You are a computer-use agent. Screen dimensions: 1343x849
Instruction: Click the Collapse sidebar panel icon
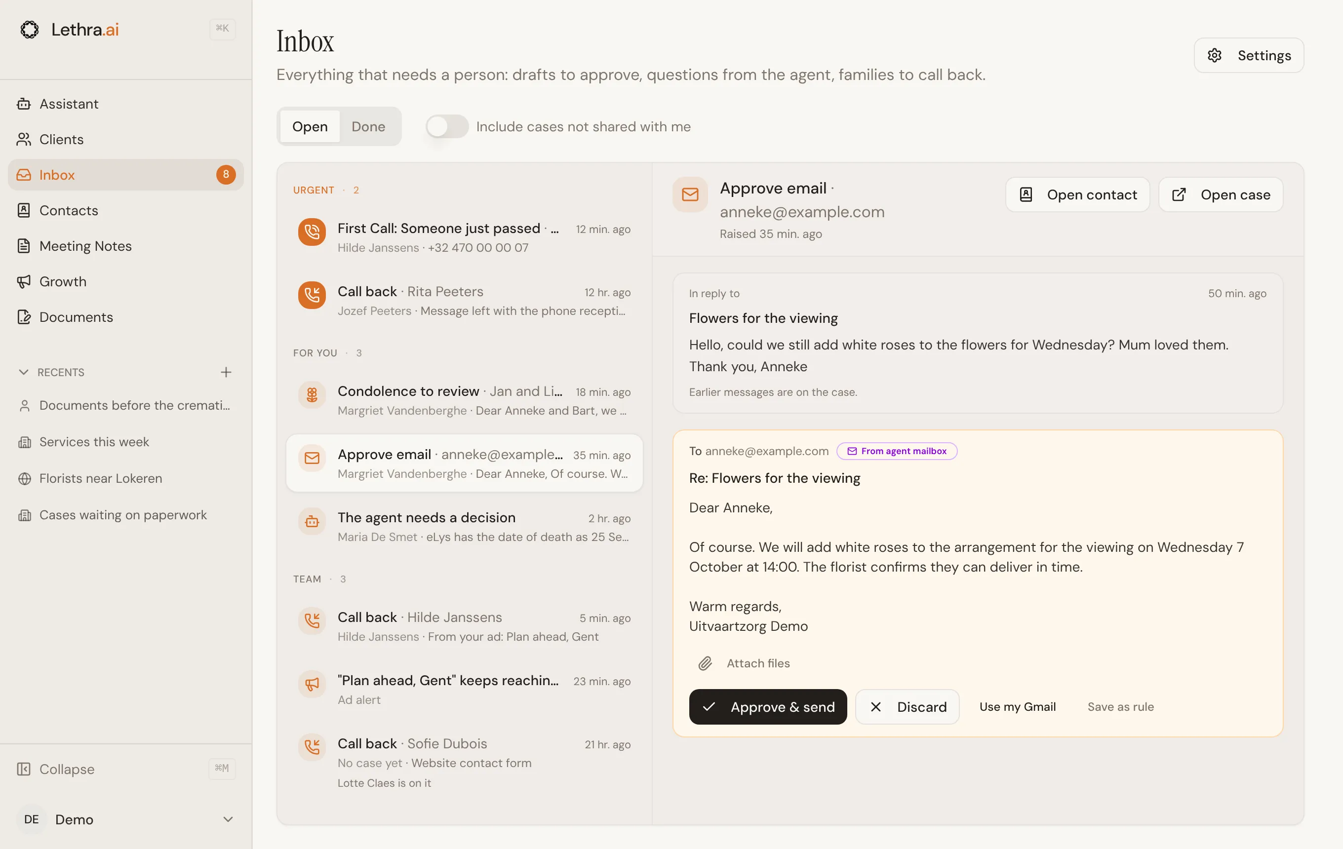coord(23,770)
